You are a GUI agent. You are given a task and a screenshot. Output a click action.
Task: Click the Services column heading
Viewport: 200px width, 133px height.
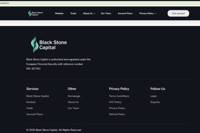coord(32,89)
